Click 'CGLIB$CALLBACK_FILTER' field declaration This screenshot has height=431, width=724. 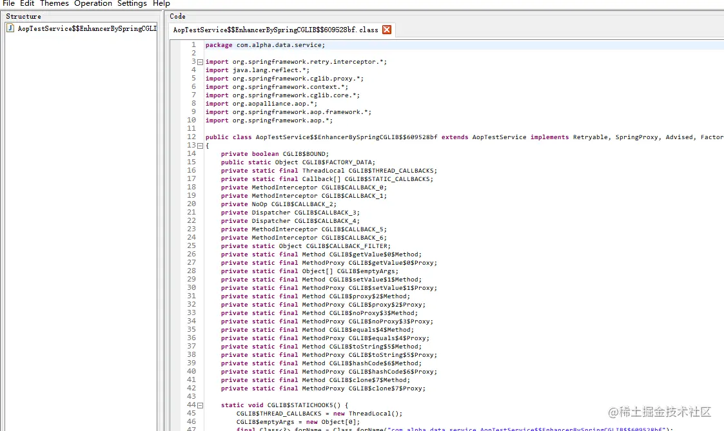tap(306, 246)
